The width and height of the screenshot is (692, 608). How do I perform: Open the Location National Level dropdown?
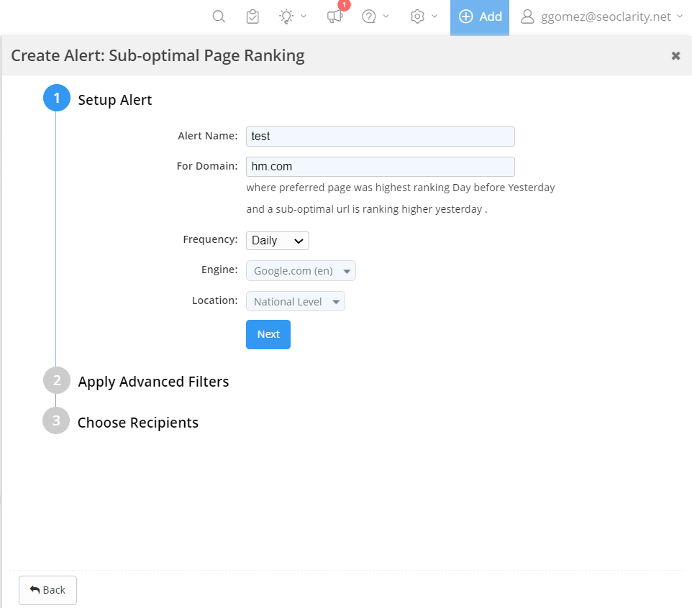tap(296, 302)
